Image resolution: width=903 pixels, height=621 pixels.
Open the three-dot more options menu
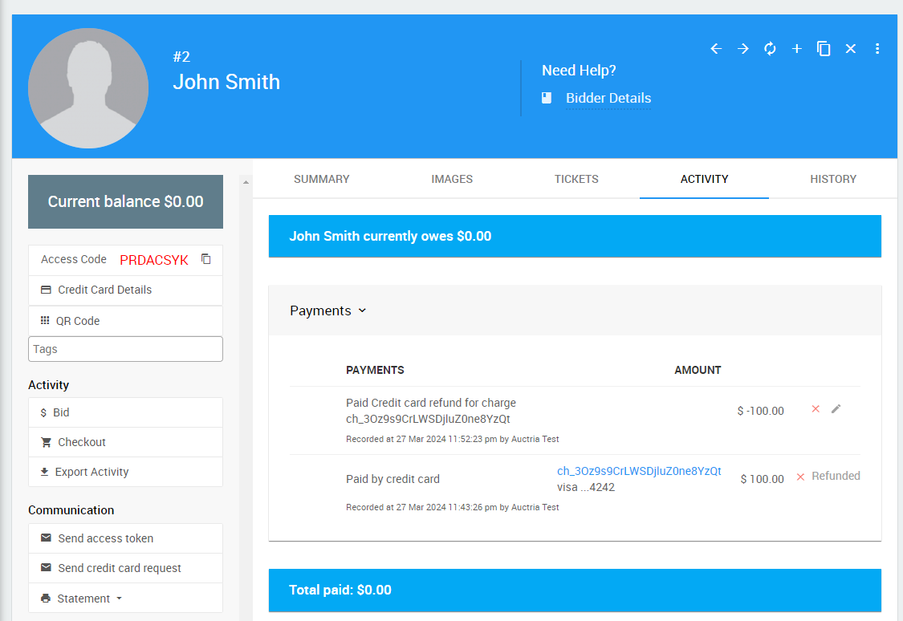(x=877, y=49)
